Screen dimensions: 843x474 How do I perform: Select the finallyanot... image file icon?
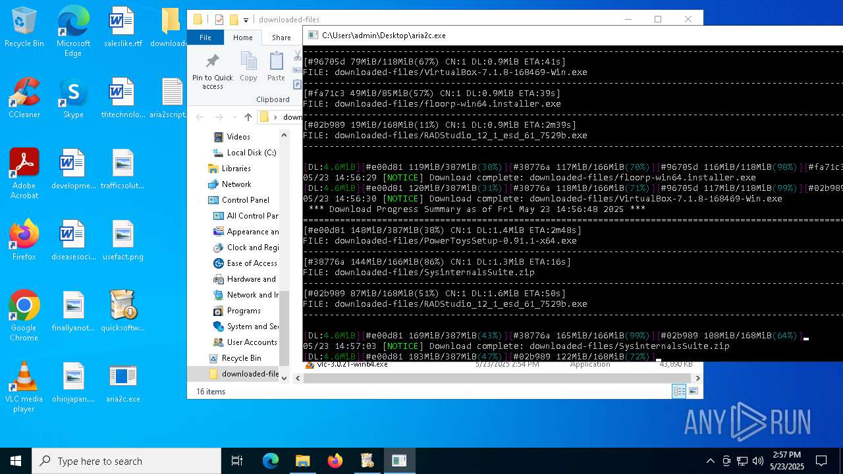(x=73, y=312)
